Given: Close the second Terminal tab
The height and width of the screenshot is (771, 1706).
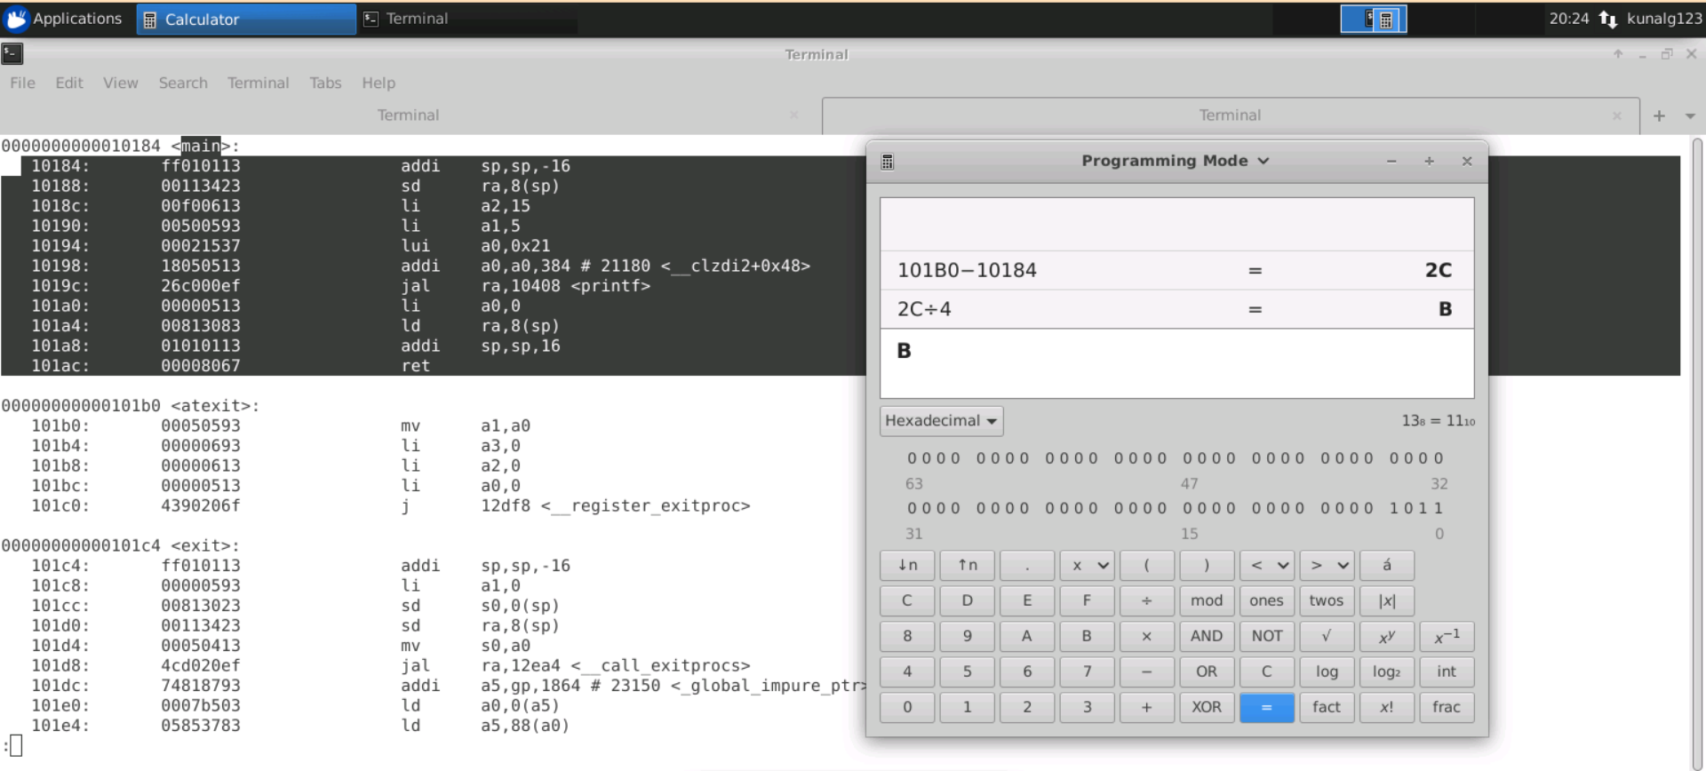Looking at the screenshot, I should coord(1617,115).
